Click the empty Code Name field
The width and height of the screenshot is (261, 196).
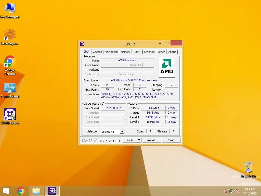tap(114, 65)
